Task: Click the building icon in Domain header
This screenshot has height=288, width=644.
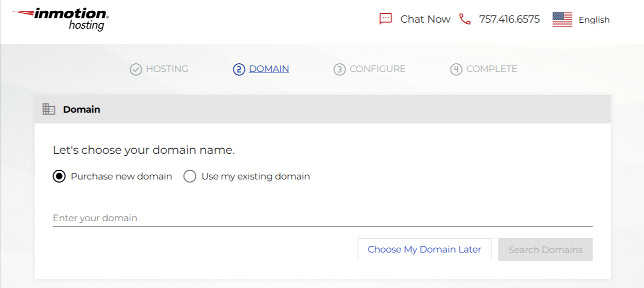Action: click(x=49, y=109)
